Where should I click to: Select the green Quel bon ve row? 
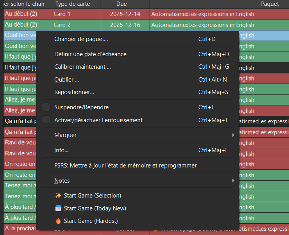[20, 46]
